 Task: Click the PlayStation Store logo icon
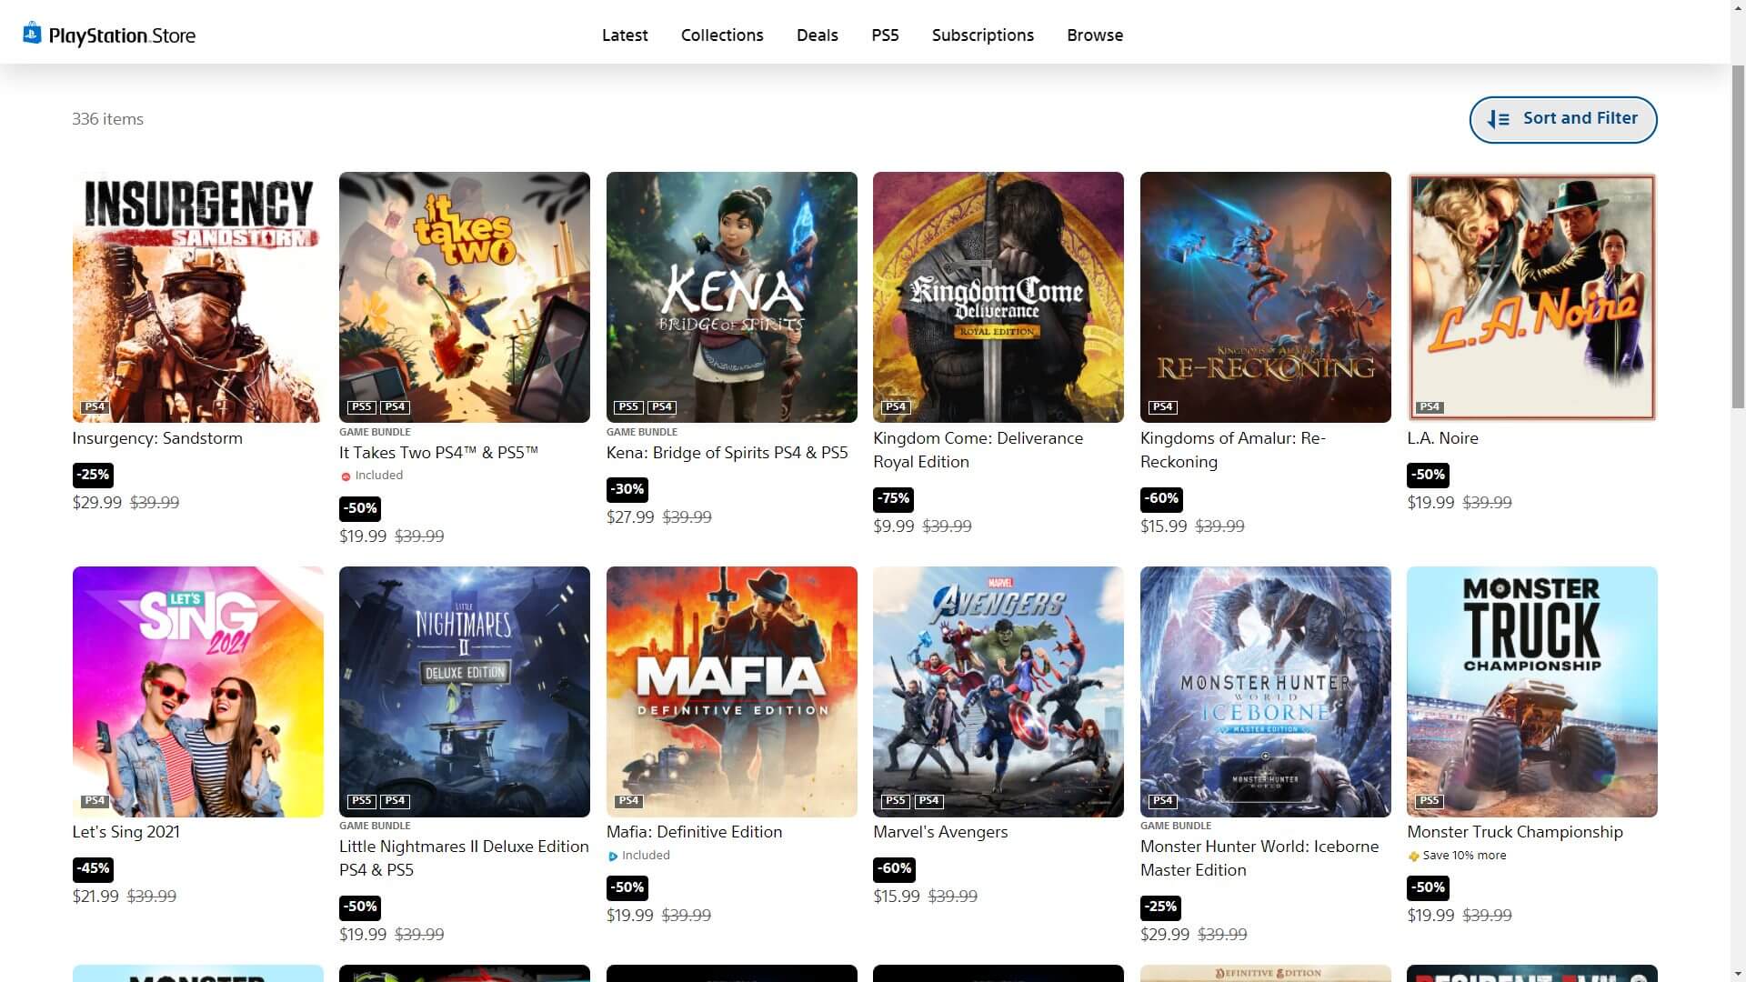click(32, 34)
